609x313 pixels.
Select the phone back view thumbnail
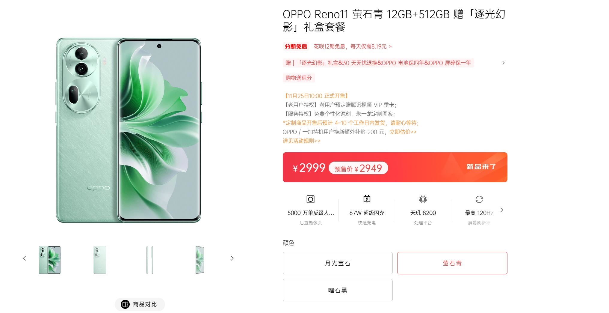[100, 260]
